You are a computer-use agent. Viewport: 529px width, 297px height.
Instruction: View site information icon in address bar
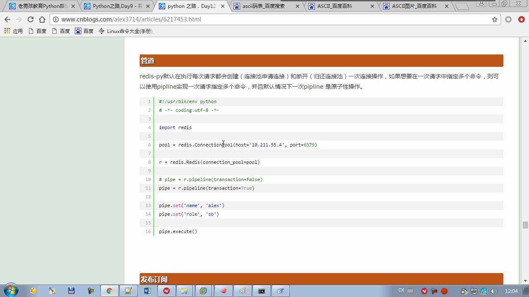(56, 19)
